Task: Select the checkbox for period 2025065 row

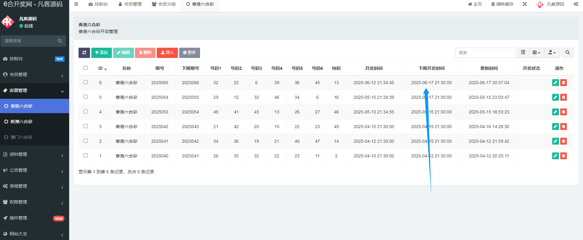Action: click(86, 82)
